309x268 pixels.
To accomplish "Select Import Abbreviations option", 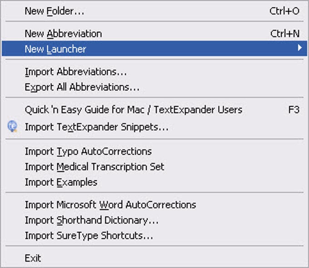I will coord(75,72).
